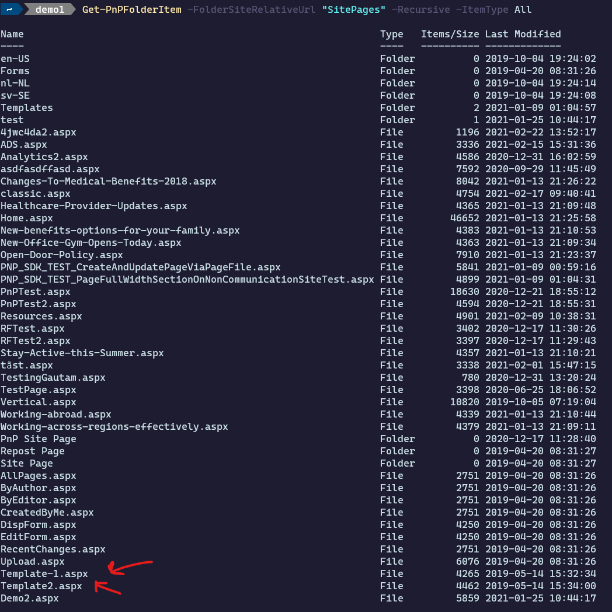Click file name Template2.aspx
Screen dimensions: 612x612
pos(41,586)
